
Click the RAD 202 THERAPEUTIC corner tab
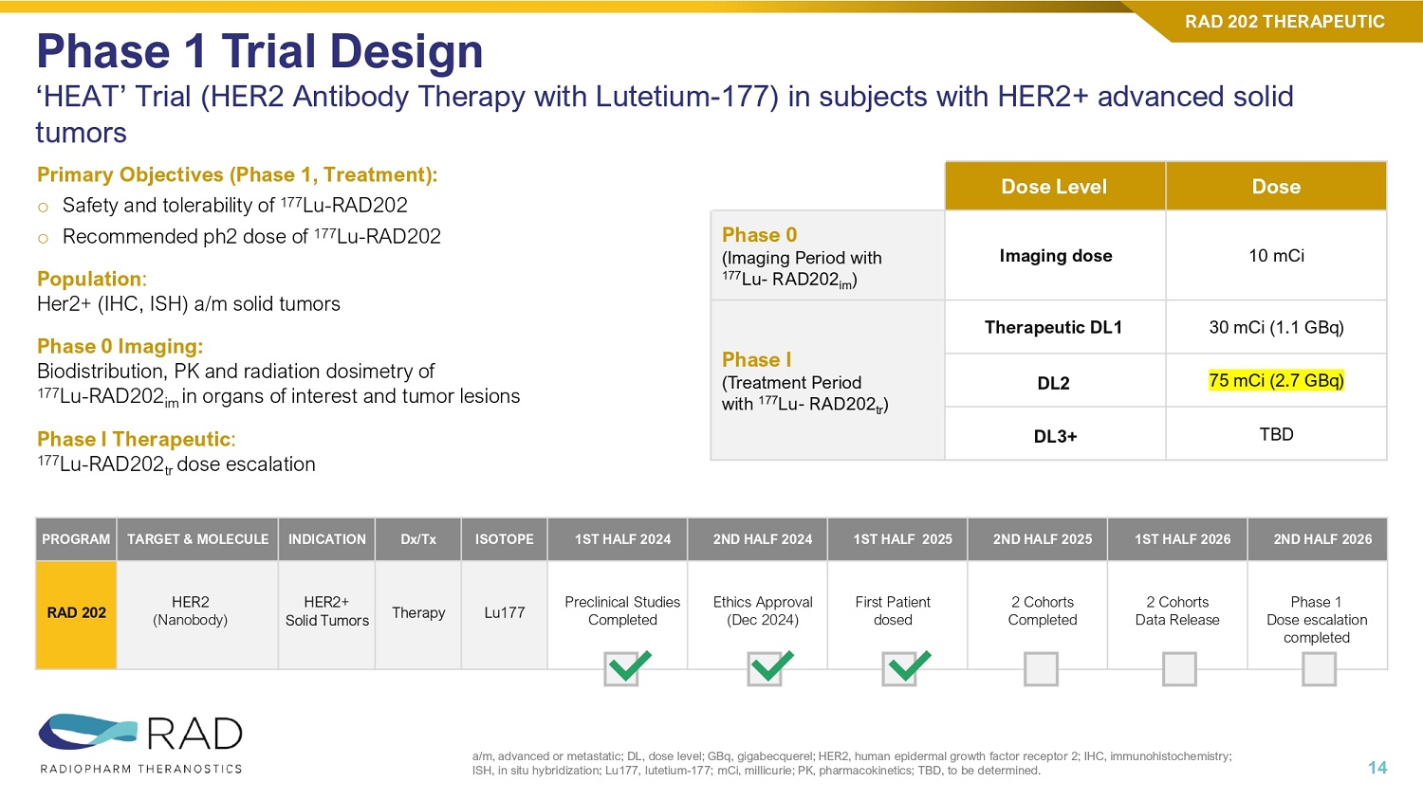[1284, 22]
